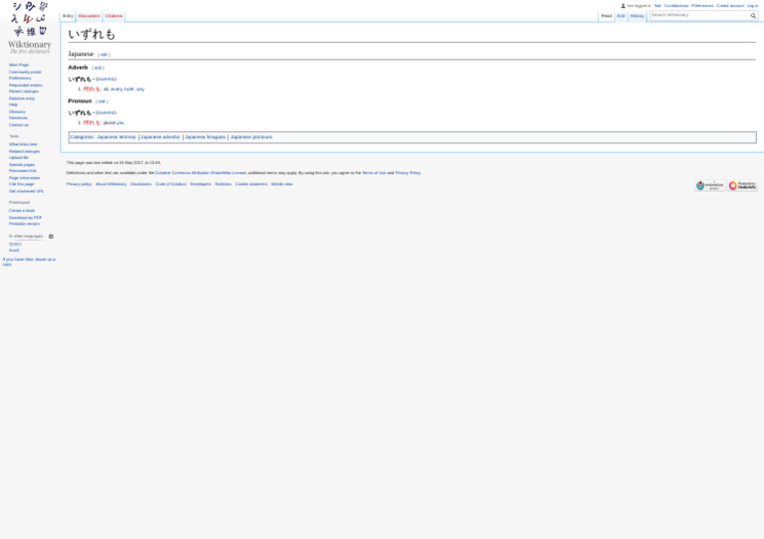Click the Wiktionary logo

[30, 28]
